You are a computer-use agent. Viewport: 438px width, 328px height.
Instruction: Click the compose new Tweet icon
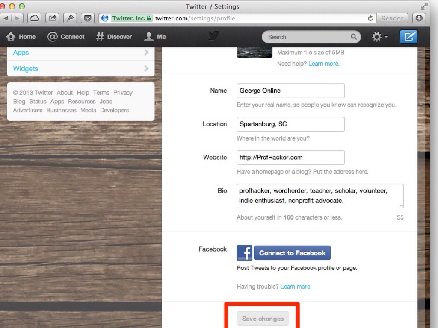point(408,37)
